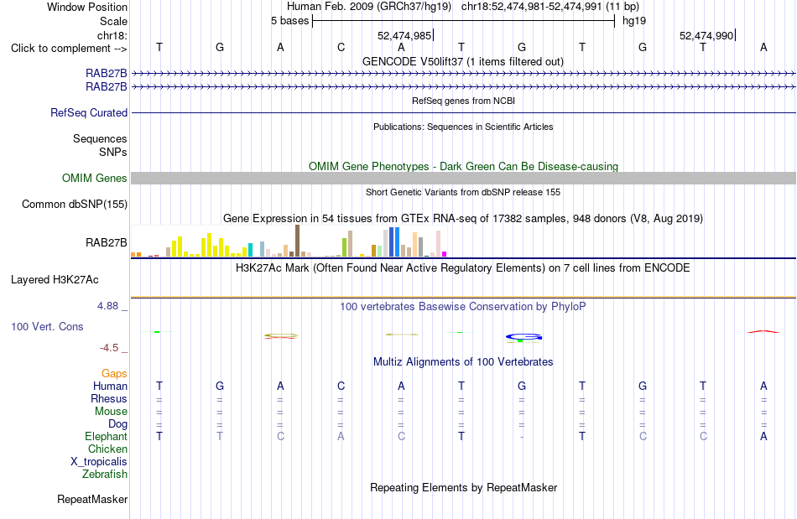Open Short Genetic Variants from dbSNP title

click(x=463, y=192)
